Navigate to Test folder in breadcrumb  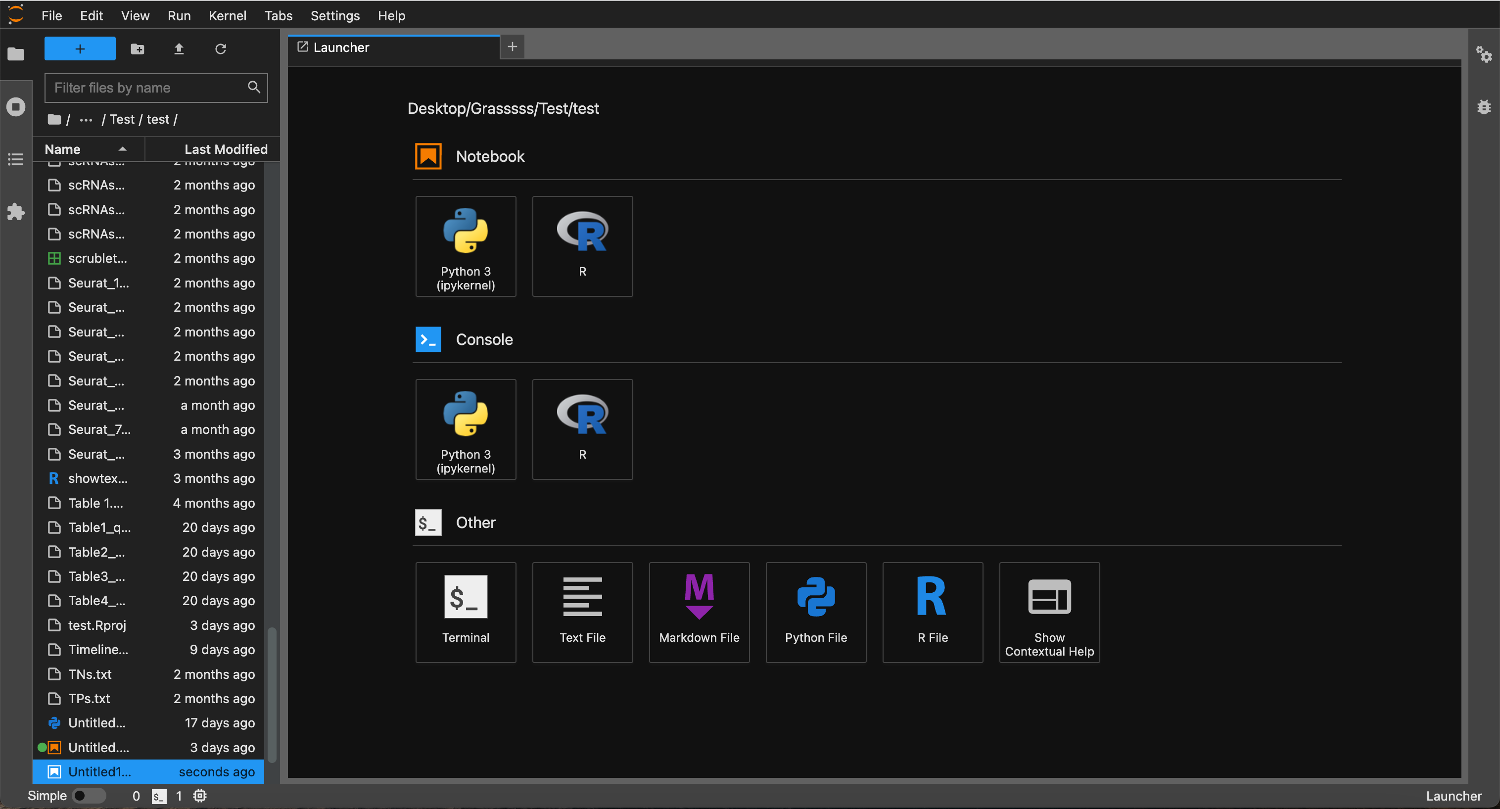click(122, 119)
